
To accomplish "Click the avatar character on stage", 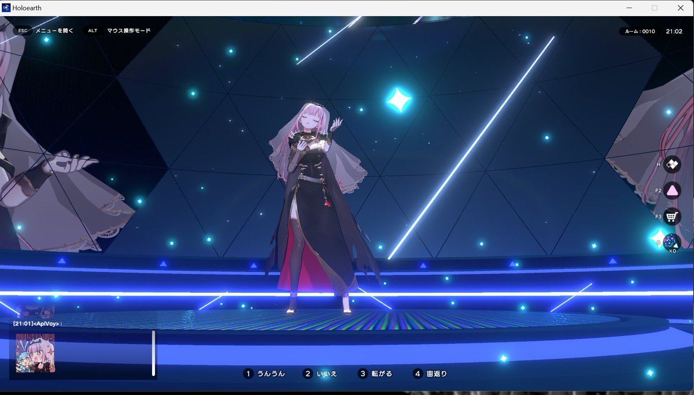I will click(x=317, y=208).
